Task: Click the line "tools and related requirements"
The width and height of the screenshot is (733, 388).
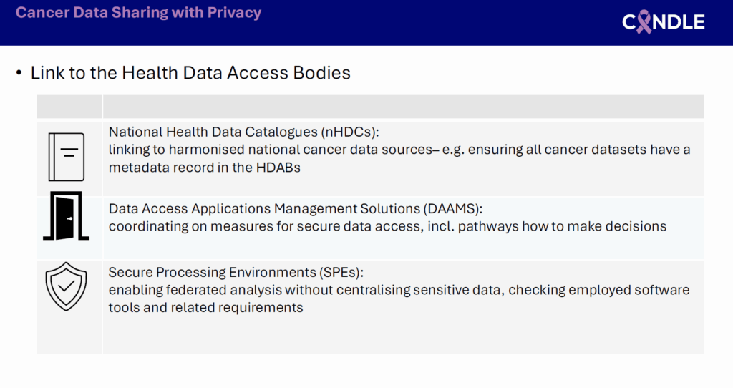Action: point(206,307)
